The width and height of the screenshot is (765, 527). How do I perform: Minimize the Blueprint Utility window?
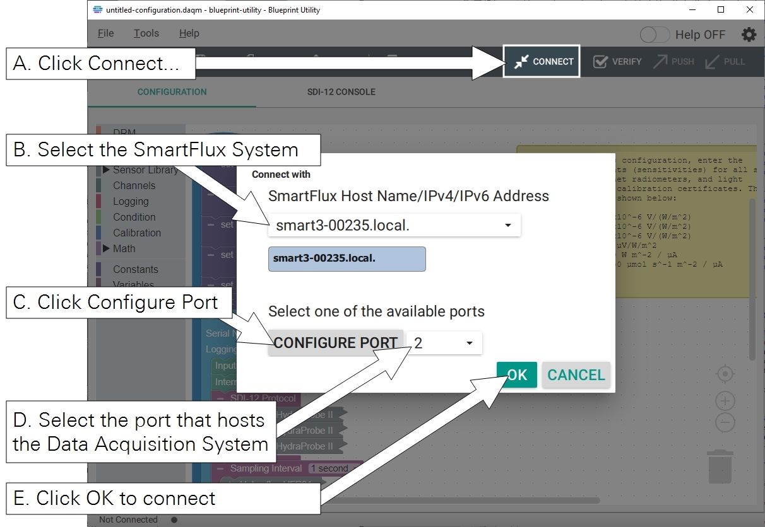click(x=692, y=9)
